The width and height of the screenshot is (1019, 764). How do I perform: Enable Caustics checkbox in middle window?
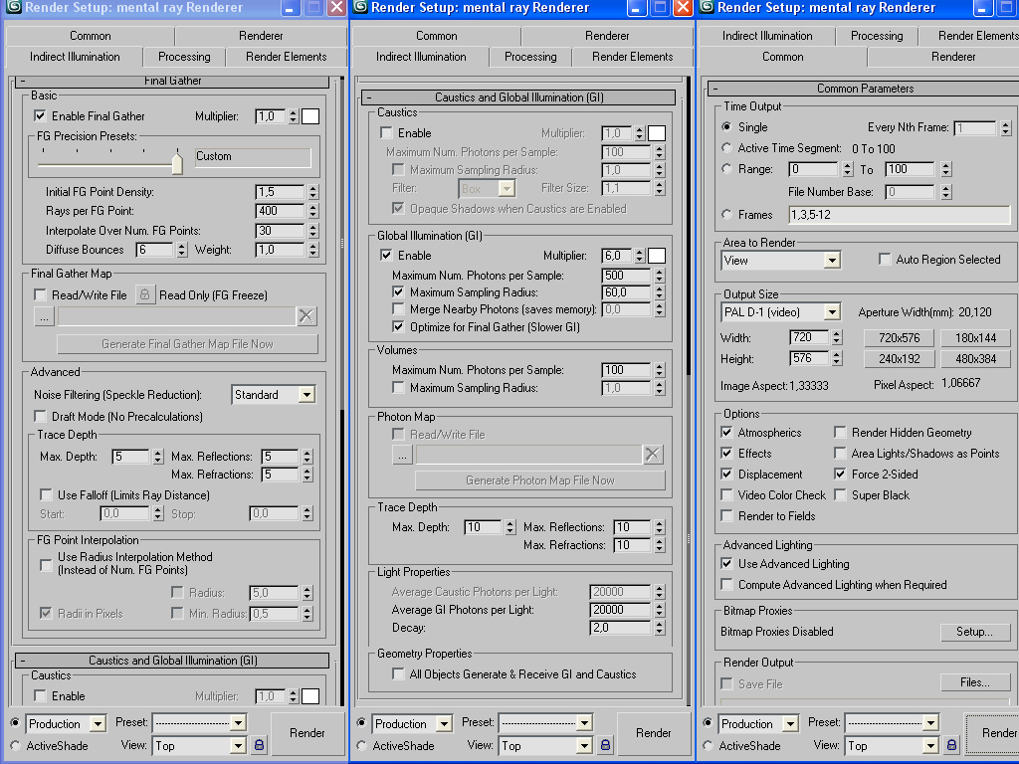coord(387,133)
